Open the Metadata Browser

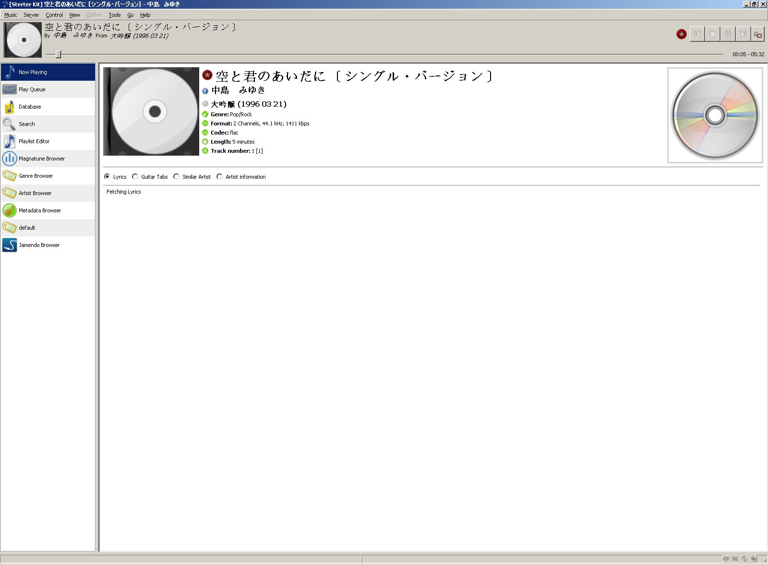point(48,210)
